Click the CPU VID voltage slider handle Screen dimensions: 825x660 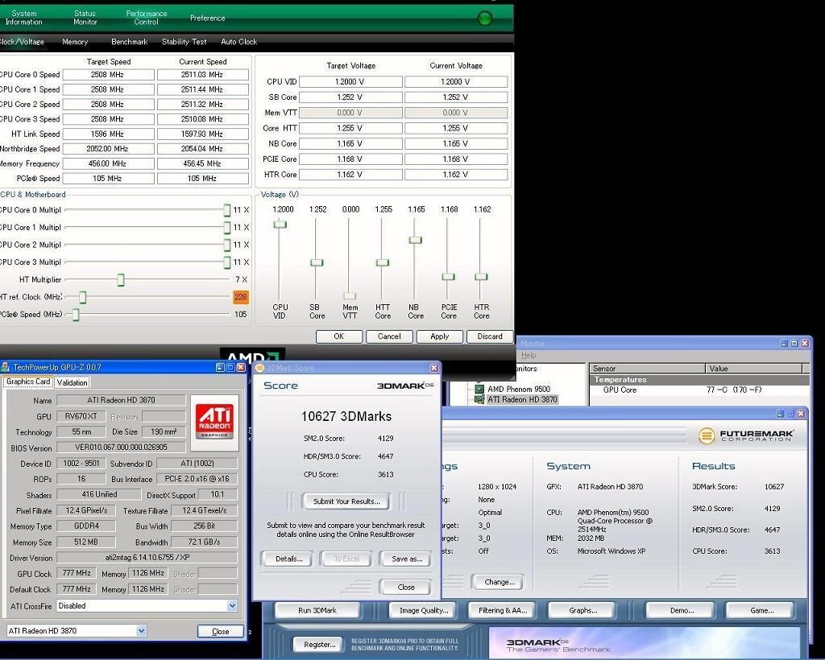(280, 225)
